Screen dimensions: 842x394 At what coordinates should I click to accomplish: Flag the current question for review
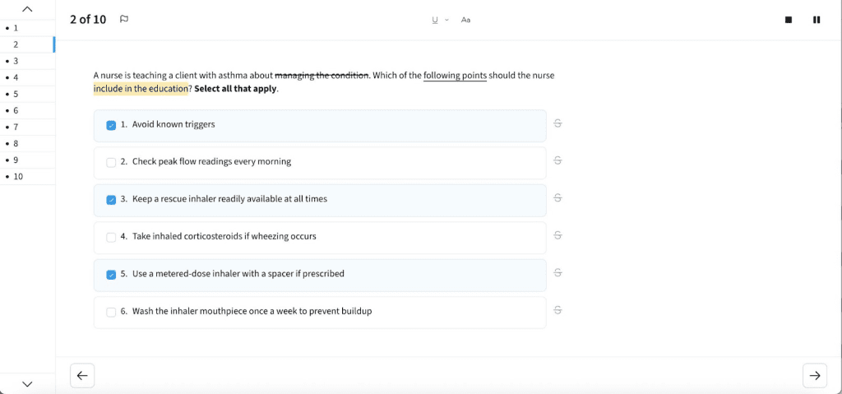pos(124,19)
